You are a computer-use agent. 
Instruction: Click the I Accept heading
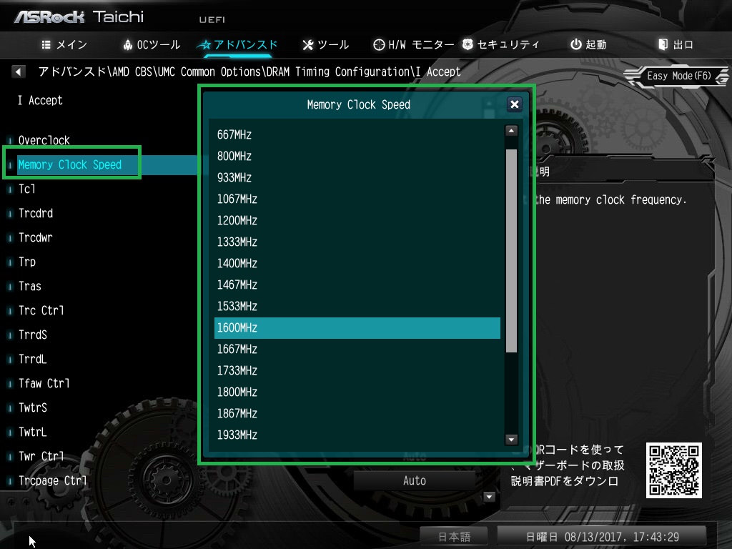pyautogui.click(x=40, y=100)
